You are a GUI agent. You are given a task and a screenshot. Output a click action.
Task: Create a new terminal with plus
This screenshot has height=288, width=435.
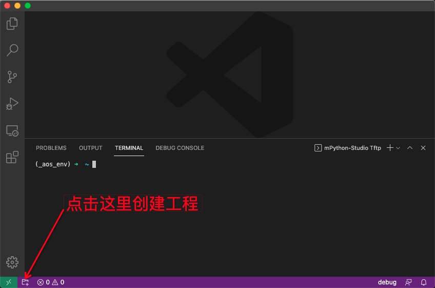pyautogui.click(x=390, y=148)
